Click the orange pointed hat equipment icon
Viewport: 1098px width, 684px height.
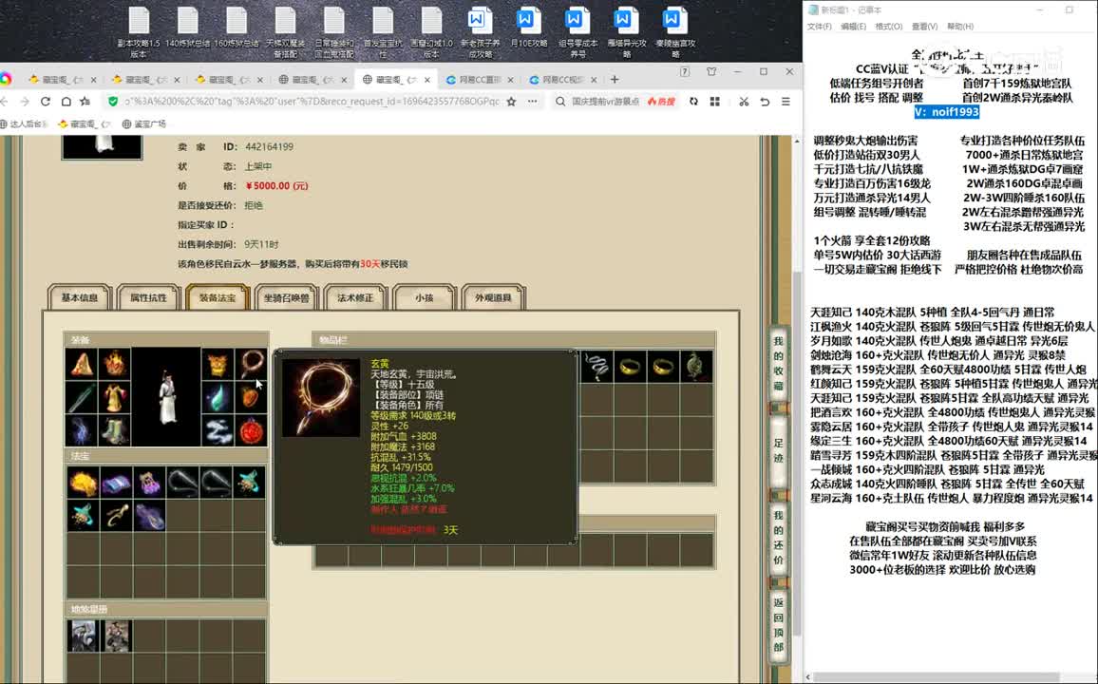pos(82,363)
